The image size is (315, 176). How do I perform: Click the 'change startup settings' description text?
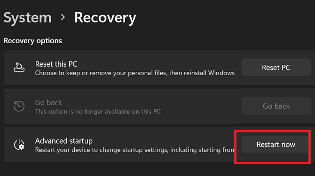(x=134, y=150)
